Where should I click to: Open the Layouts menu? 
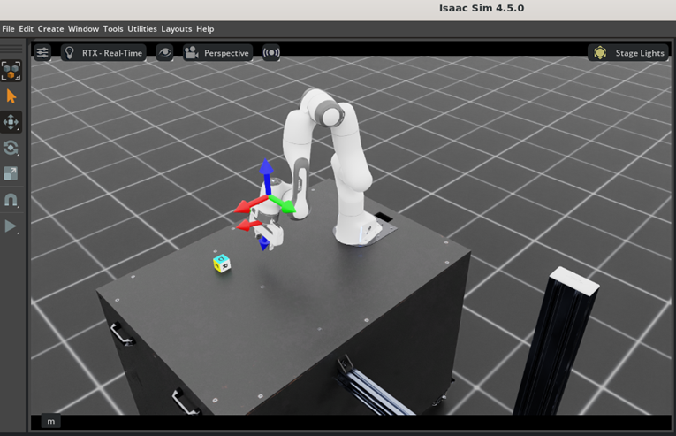point(176,29)
